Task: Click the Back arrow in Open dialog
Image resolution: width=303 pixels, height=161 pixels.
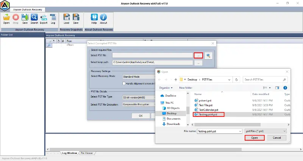Action: (159, 80)
